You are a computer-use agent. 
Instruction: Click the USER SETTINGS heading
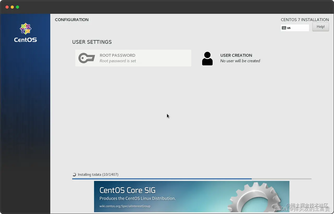[x=92, y=42]
